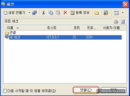Sort by the 포트 column header
The image size is (130, 96).
(77, 28)
